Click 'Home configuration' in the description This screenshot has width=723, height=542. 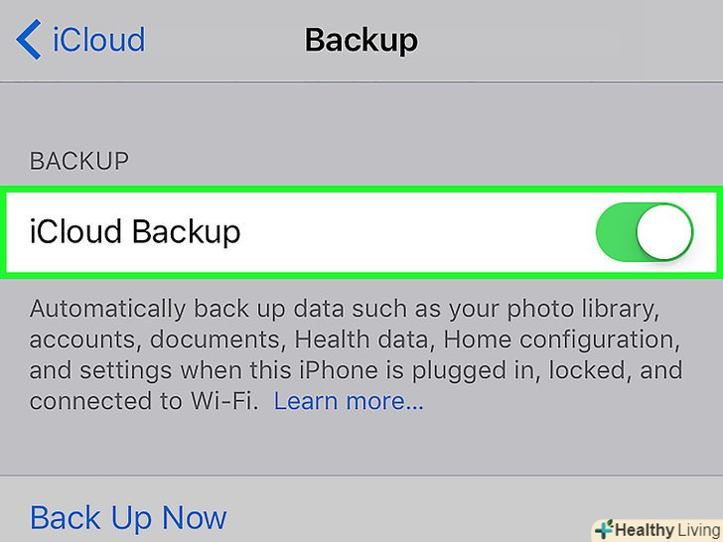561,340
